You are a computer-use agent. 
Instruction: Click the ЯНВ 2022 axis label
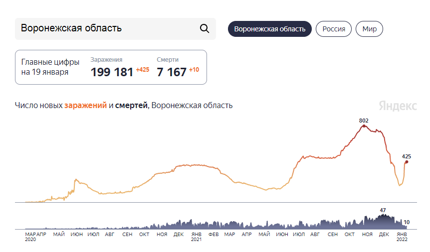tap(402, 237)
